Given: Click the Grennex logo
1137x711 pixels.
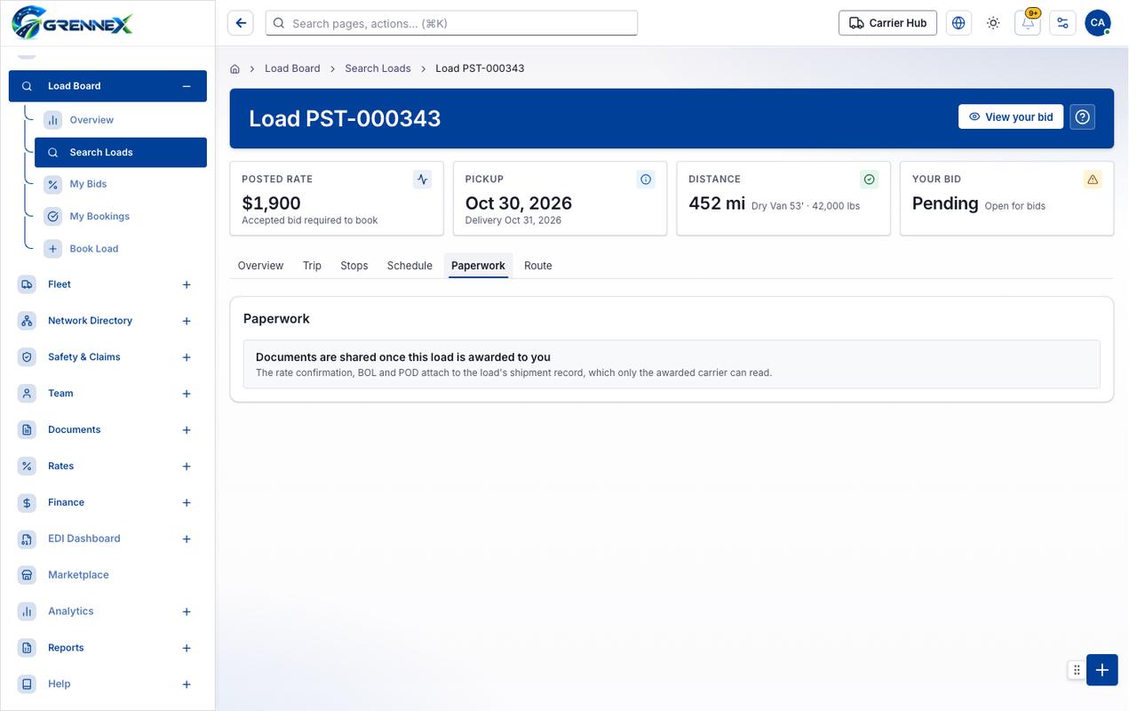Looking at the screenshot, I should tap(72, 22).
